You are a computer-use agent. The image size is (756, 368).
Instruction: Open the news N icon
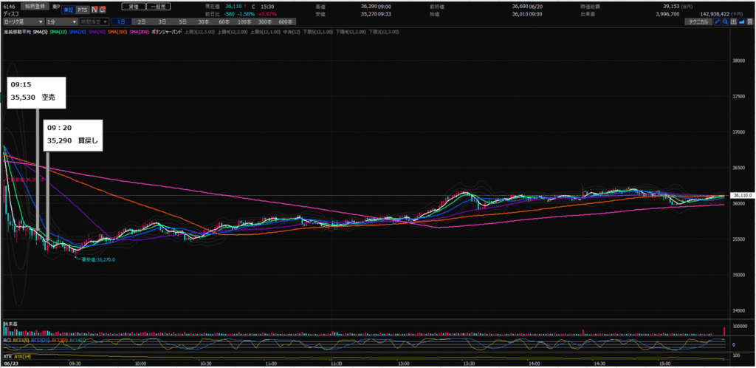(x=94, y=10)
